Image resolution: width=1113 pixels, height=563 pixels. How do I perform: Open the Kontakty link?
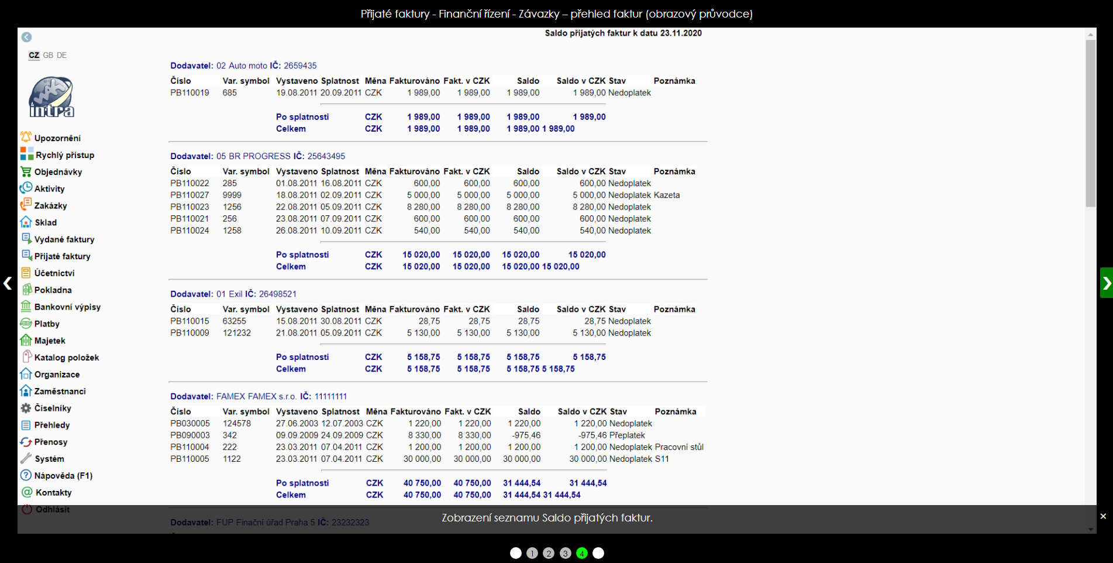(53, 493)
